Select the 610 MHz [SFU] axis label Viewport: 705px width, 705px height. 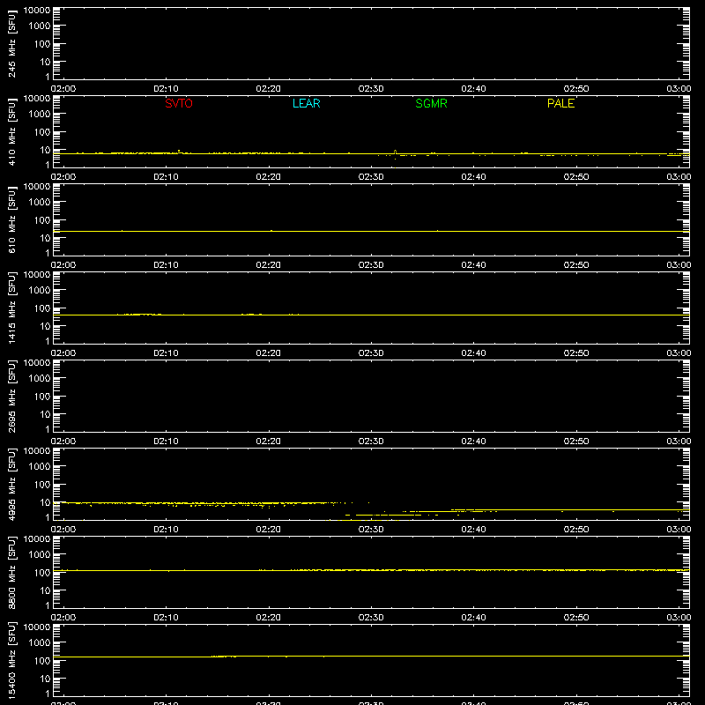pyautogui.click(x=11, y=219)
